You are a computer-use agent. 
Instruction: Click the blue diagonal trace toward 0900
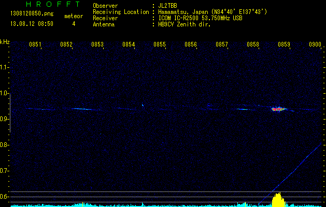click(290, 174)
